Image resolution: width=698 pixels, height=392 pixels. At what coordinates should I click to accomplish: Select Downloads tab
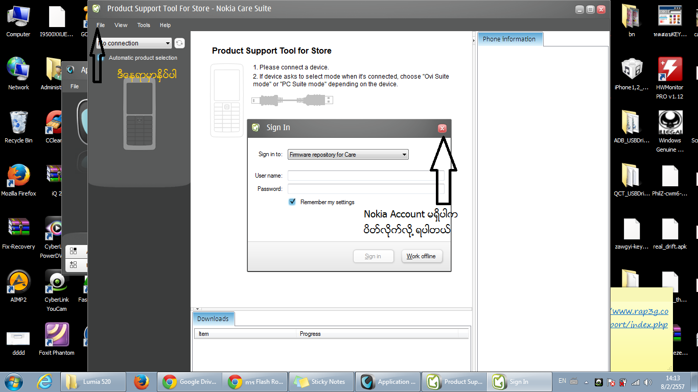(x=213, y=318)
